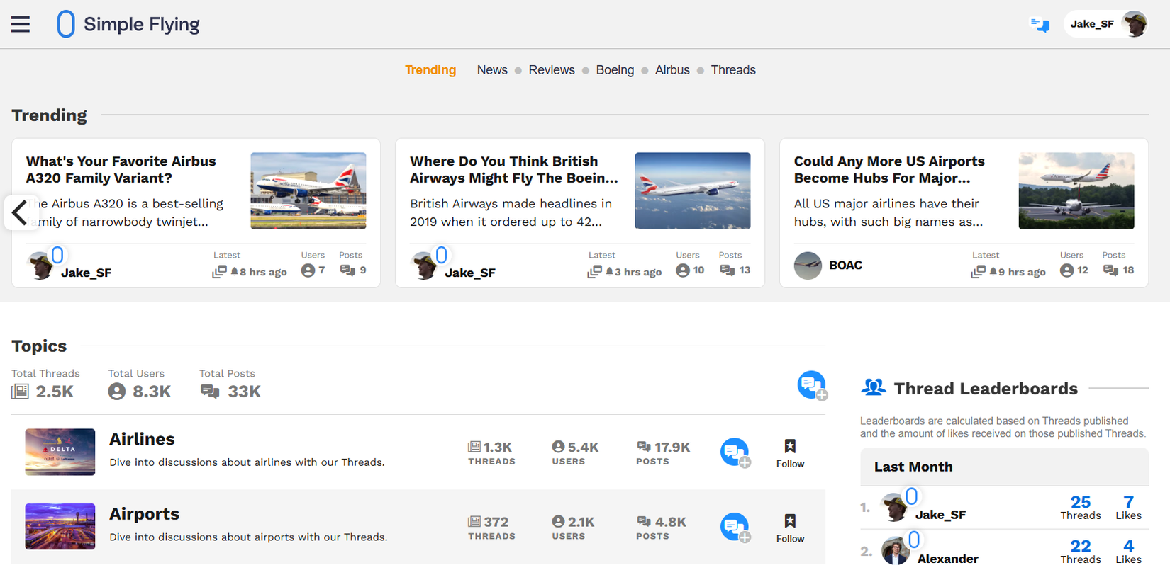Click Airports 372 threads stat
This screenshot has width=1170, height=570.
pyautogui.click(x=491, y=528)
